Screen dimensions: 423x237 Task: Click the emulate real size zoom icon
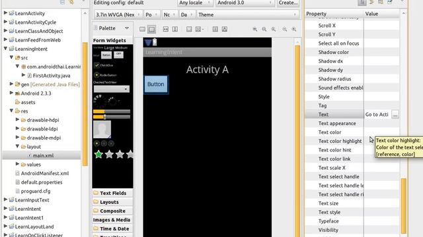click(x=255, y=29)
